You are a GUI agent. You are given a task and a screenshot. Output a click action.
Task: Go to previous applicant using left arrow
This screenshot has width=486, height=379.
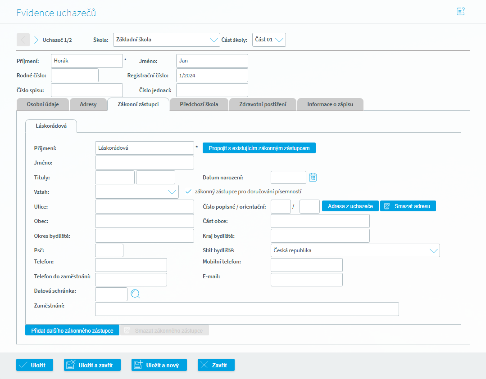(x=23, y=40)
